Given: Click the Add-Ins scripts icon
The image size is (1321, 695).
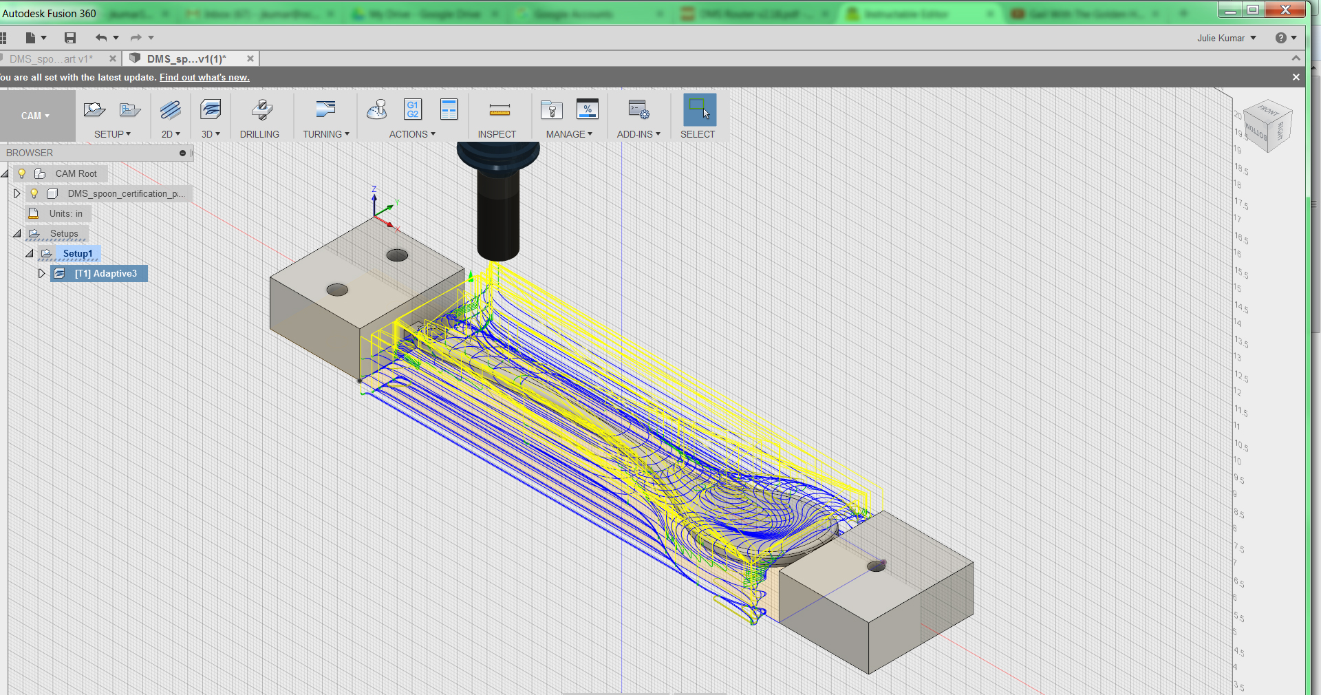Looking at the screenshot, I should tap(638, 110).
